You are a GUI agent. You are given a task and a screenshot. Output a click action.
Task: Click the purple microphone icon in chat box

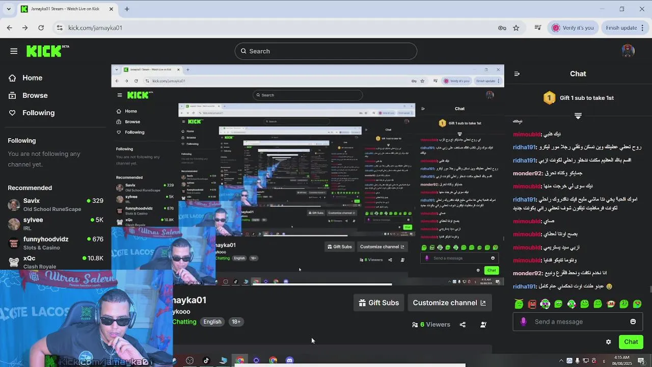coord(523,322)
